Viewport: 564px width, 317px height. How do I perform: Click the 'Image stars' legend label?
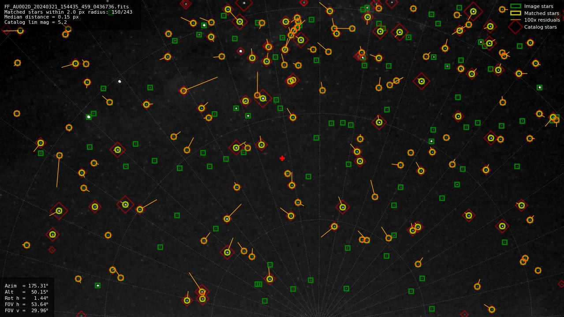(x=538, y=6)
